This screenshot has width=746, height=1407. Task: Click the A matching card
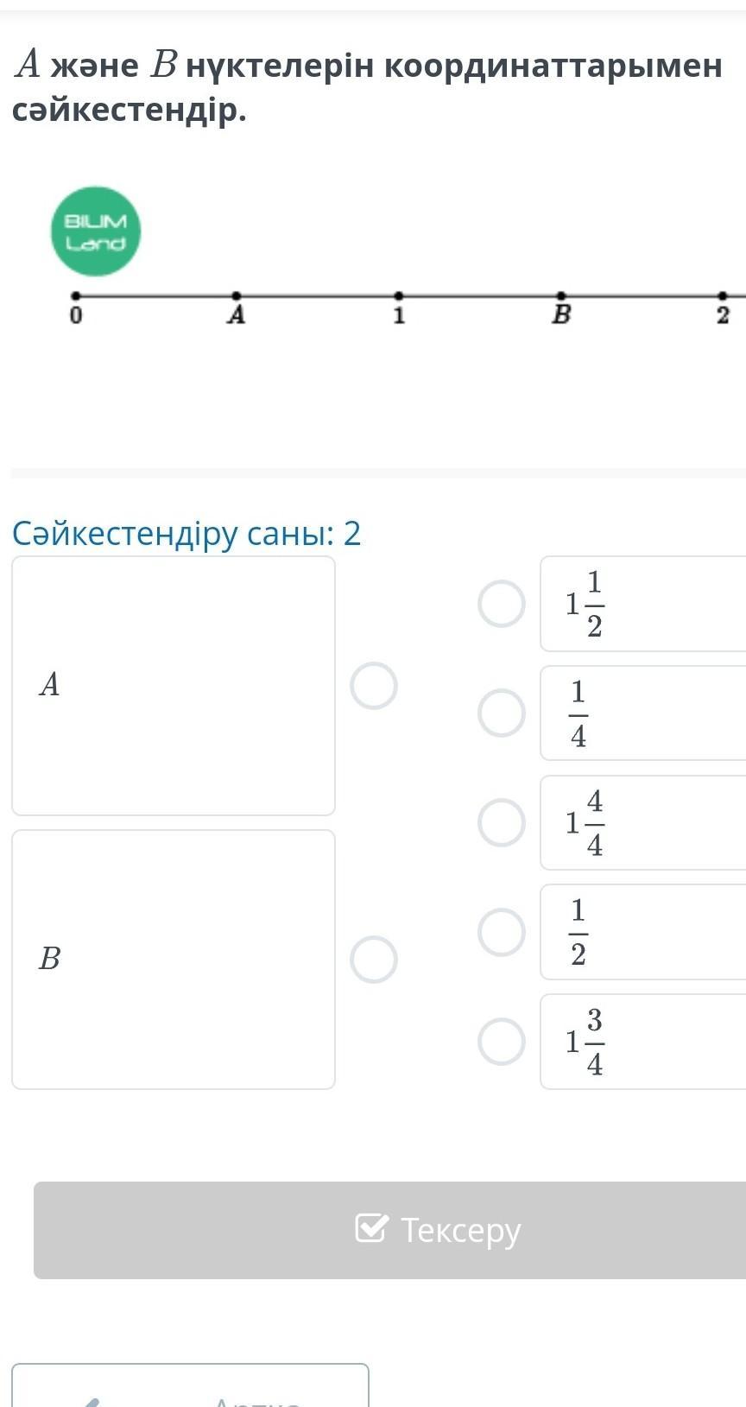pos(174,686)
